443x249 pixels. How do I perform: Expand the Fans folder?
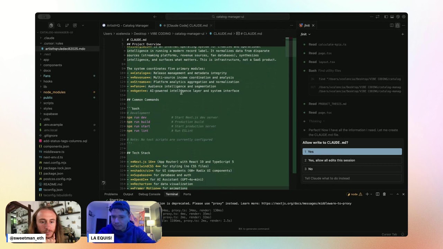coord(47,76)
